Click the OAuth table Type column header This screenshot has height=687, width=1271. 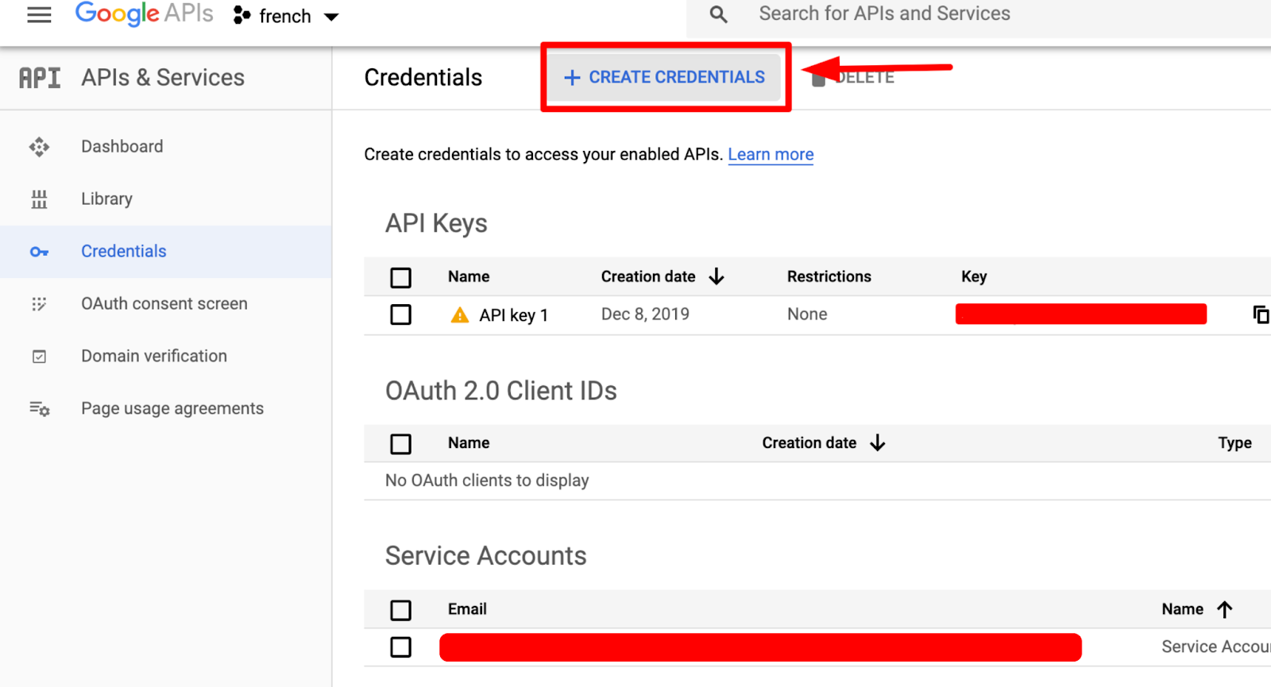tap(1235, 443)
